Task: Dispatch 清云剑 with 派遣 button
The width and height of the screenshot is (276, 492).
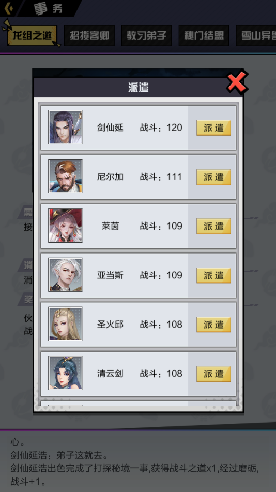Action: click(x=214, y=374)
